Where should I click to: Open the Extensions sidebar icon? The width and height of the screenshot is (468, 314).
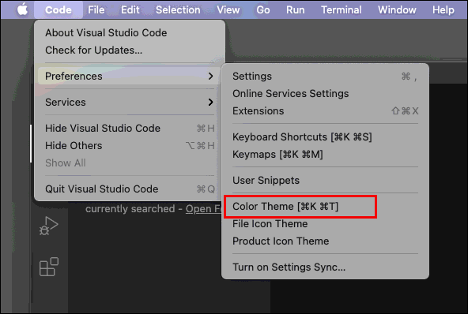pos(49,267)
